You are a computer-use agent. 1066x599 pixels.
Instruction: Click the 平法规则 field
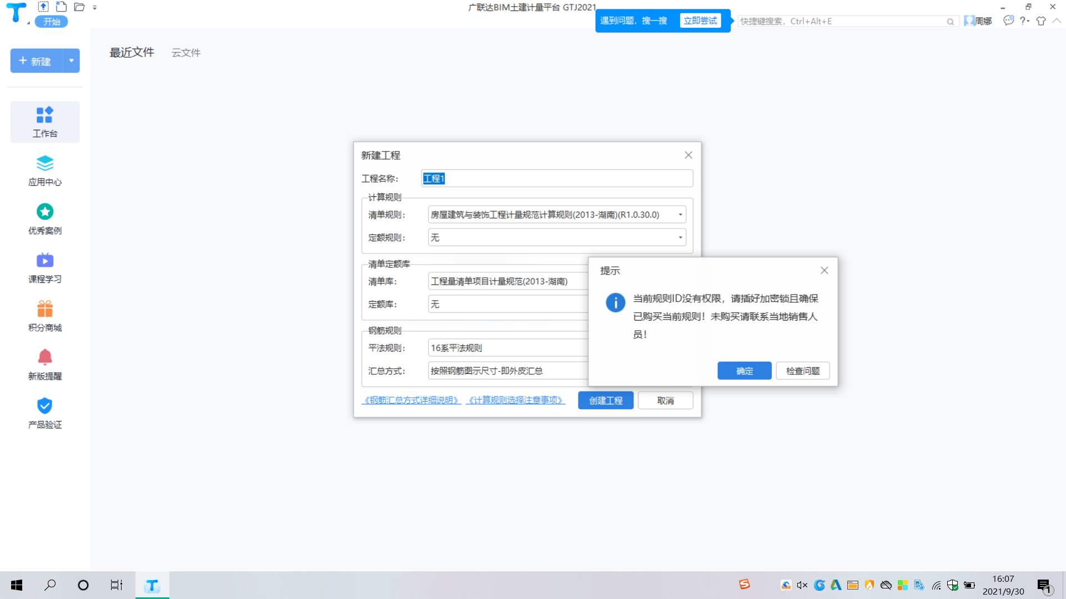click(x=508, y=348)
